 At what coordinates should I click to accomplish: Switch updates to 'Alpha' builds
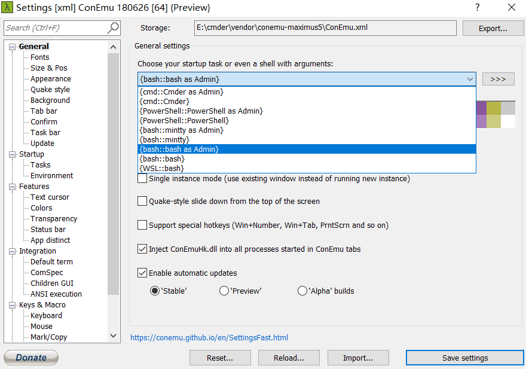[x=302, y=291]
